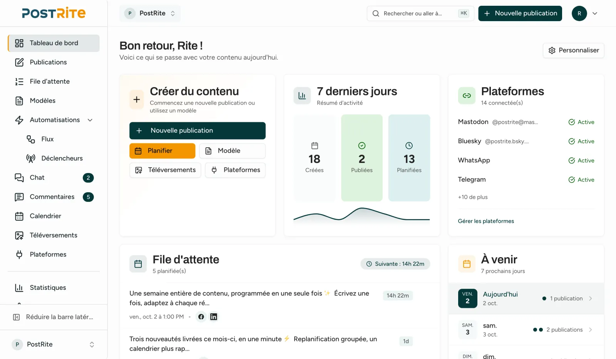Click the link icon beside Plateformes heading
Image resolution: width=616 pixels, height=359 pixels.
pyautogui.click(x=467, y=96)
